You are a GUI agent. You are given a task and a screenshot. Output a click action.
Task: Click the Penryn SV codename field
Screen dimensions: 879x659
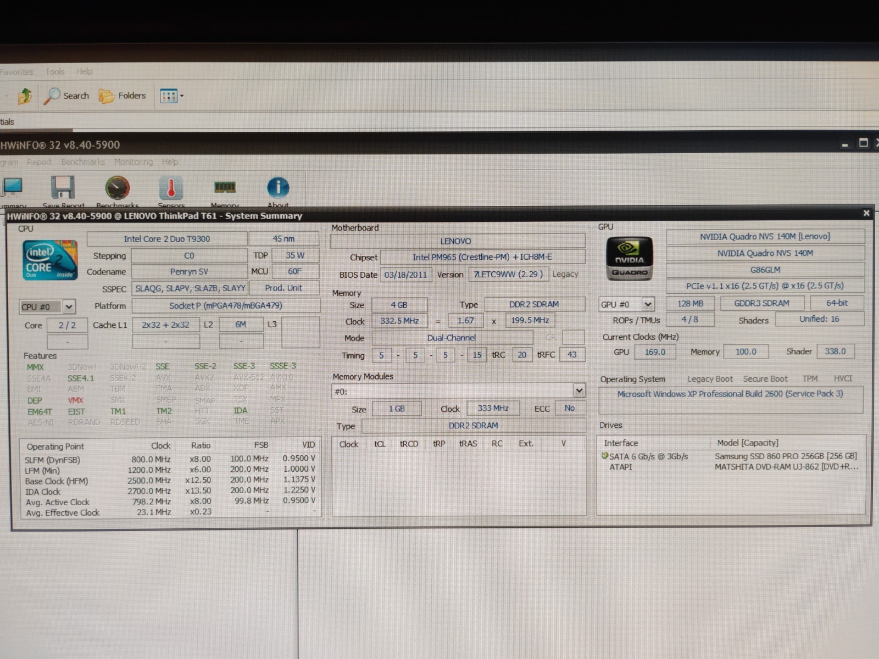pos(189,272)
